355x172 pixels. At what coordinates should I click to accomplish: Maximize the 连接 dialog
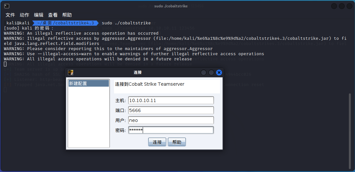pyautogui.click(x=211, y=72)
